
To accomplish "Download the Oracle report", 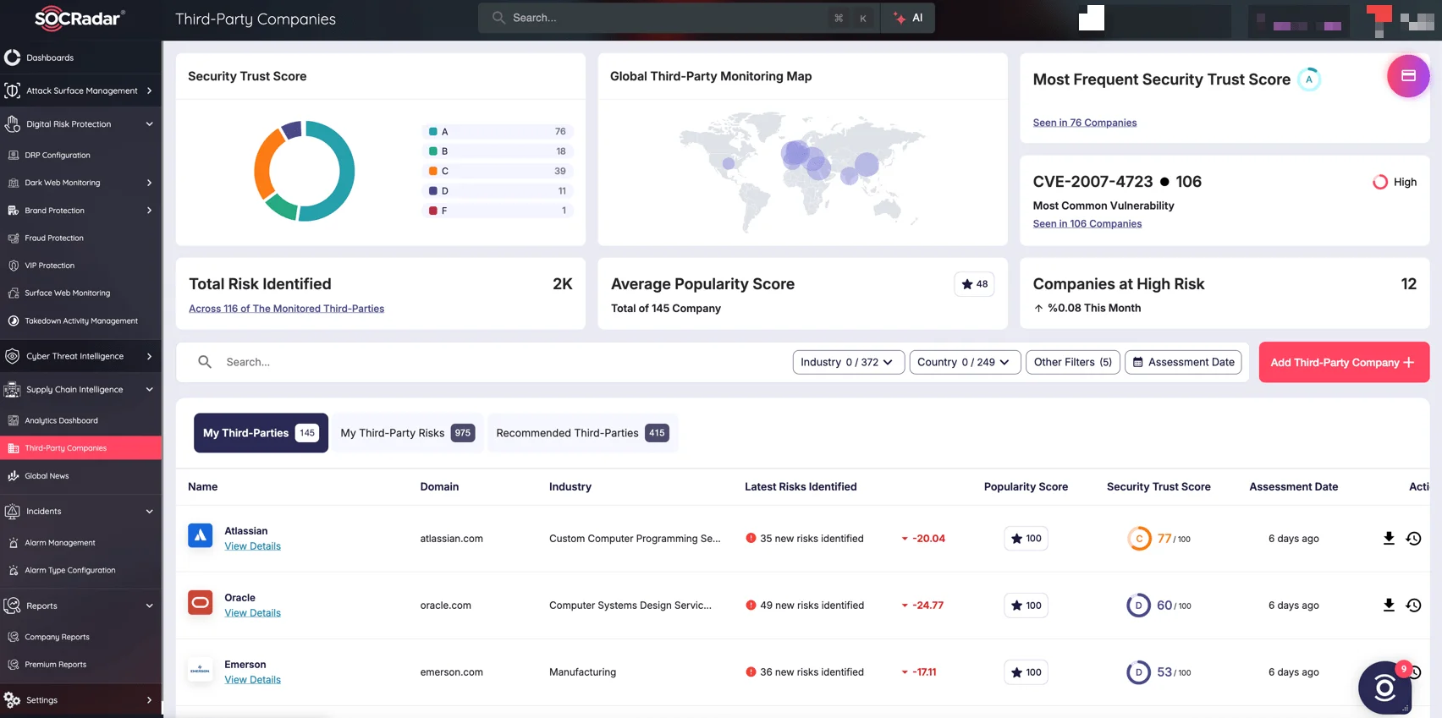I will tap(1389, 605).
